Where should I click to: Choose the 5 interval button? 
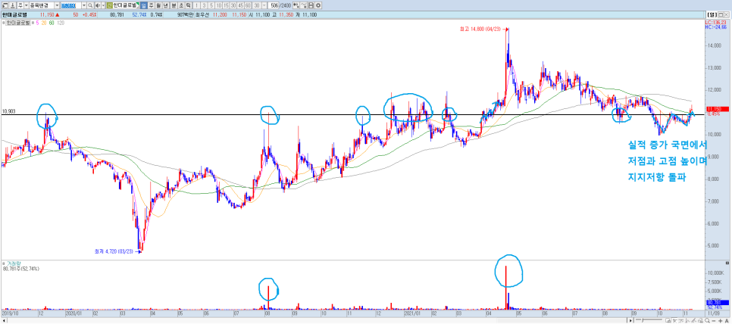211,5
